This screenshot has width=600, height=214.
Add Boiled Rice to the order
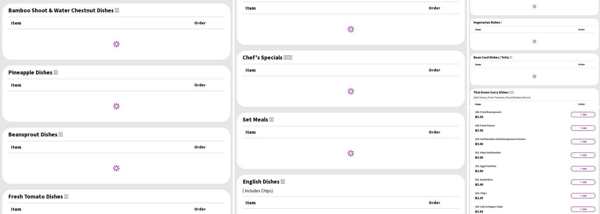point(583,182)
